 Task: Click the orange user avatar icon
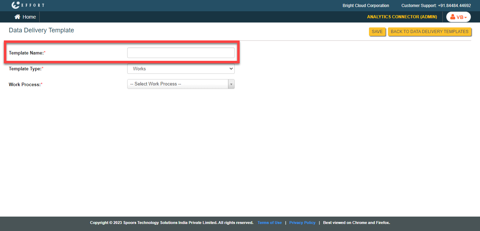tap(453, 17)
